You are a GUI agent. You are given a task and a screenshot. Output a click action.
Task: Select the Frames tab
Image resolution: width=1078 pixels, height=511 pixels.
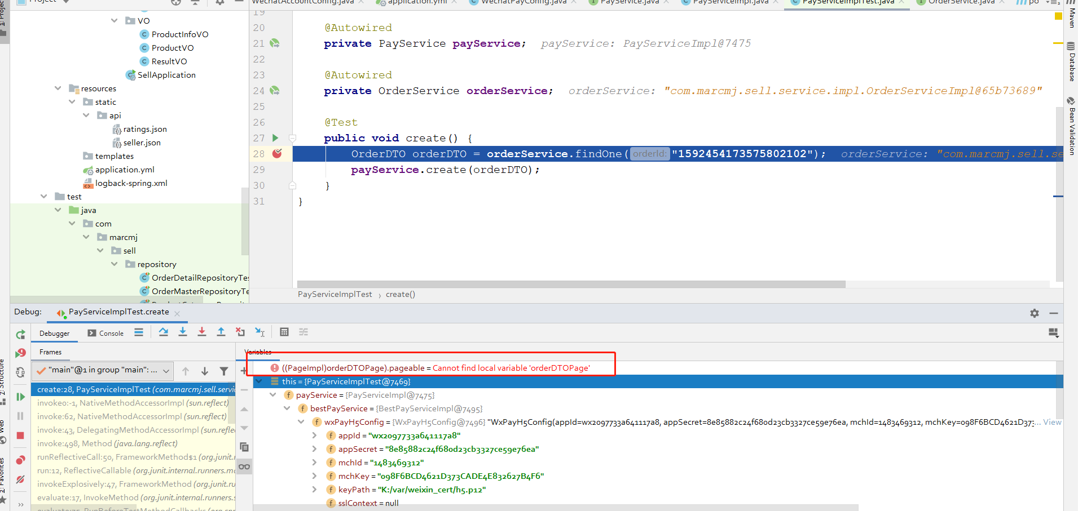51,352
